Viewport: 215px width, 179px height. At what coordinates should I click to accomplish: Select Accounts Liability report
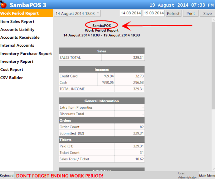pos(17,29)
